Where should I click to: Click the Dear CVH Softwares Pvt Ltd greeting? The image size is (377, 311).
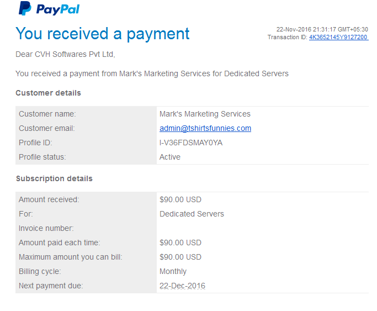coord(65,54)
